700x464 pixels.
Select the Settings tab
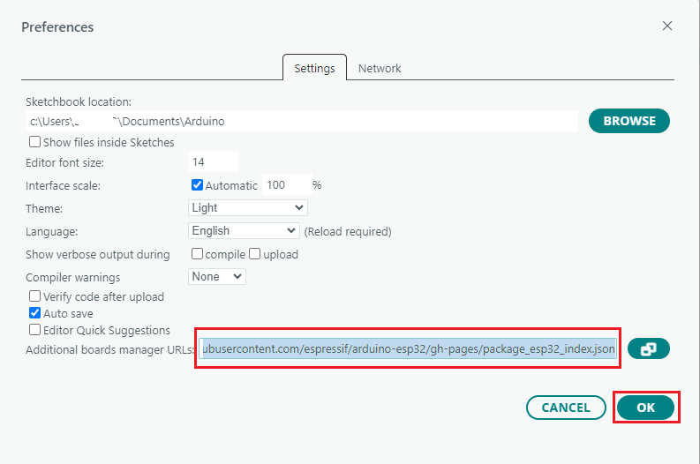tap(314, 68)
